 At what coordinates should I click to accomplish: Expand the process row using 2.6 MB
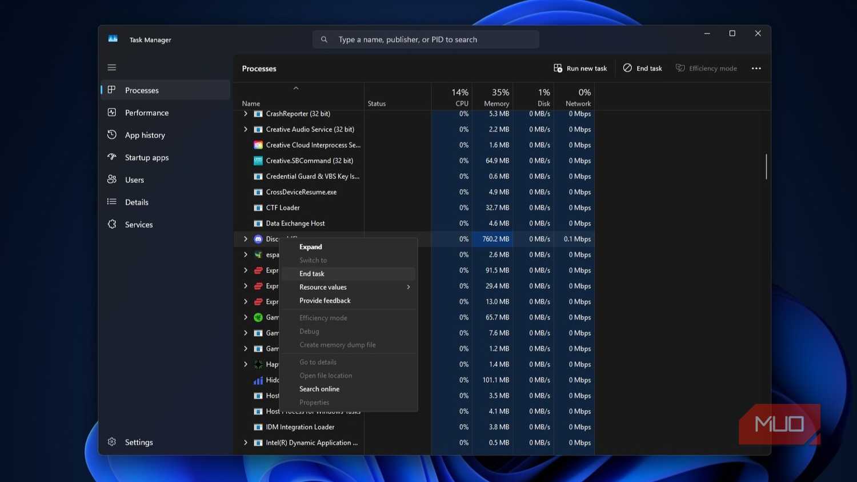pos(246,254)
